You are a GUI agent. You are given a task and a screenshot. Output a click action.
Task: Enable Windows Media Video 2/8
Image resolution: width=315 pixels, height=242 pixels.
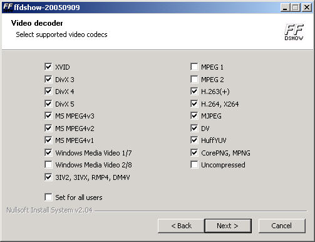[x=48, y=165]
